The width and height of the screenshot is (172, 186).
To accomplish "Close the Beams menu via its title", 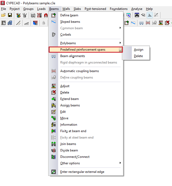I will 54,9.
